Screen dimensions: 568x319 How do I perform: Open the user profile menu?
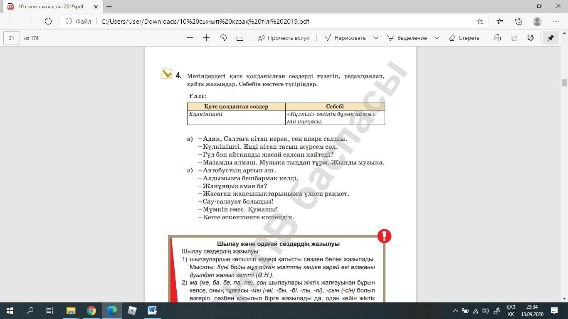pos(537,21)
